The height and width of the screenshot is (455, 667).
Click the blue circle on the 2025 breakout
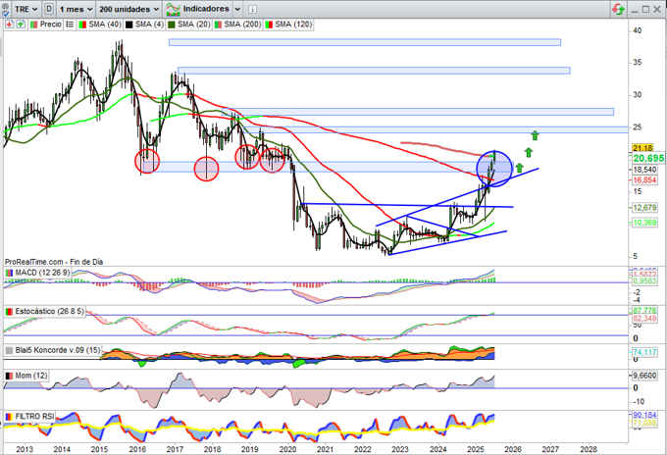494,169
